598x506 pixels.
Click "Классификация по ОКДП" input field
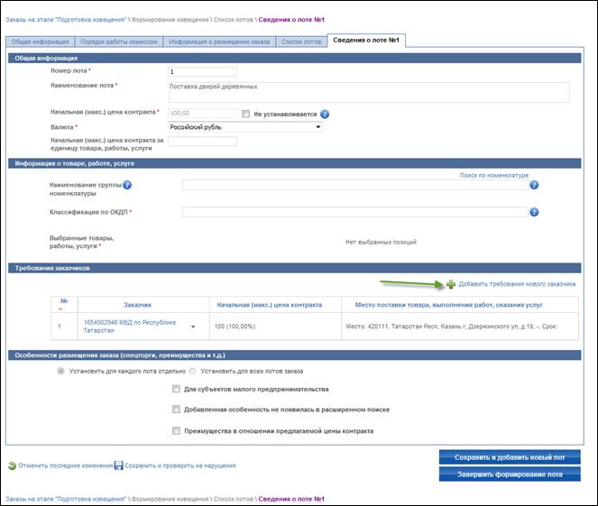[355, 212]
